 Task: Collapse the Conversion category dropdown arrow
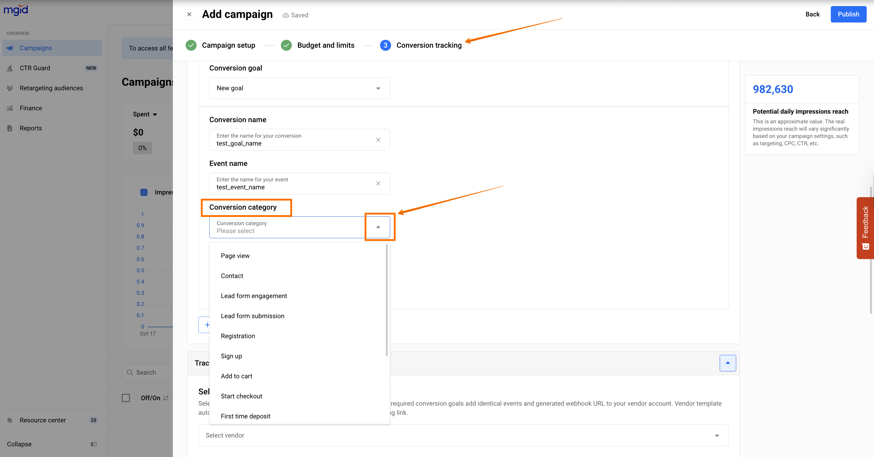(378, 227)
